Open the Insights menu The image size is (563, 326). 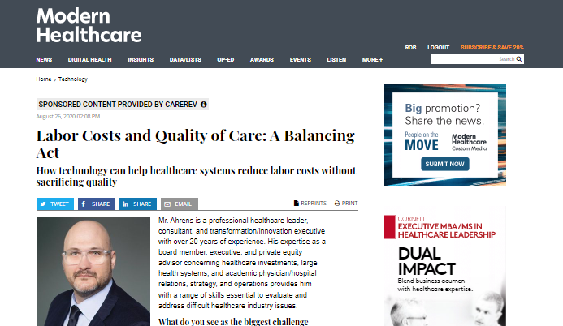click(x=141, y=60)
